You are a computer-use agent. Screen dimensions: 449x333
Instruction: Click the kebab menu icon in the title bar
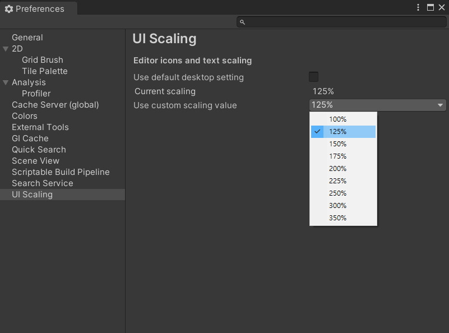pyautogui.click(x=418, y=7)
